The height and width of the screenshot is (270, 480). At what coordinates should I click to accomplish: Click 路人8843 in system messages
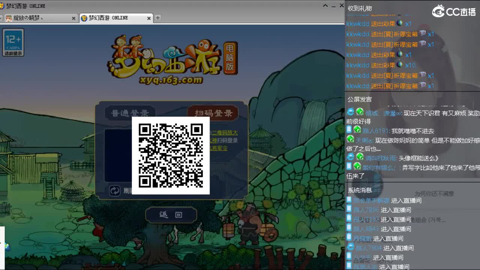click(x=366, y=229)
